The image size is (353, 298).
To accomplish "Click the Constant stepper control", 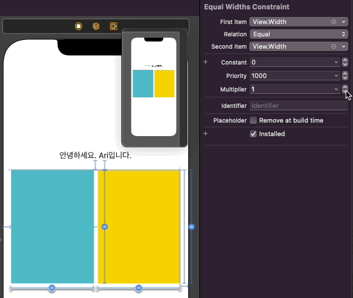I will (x=345, y=62).
